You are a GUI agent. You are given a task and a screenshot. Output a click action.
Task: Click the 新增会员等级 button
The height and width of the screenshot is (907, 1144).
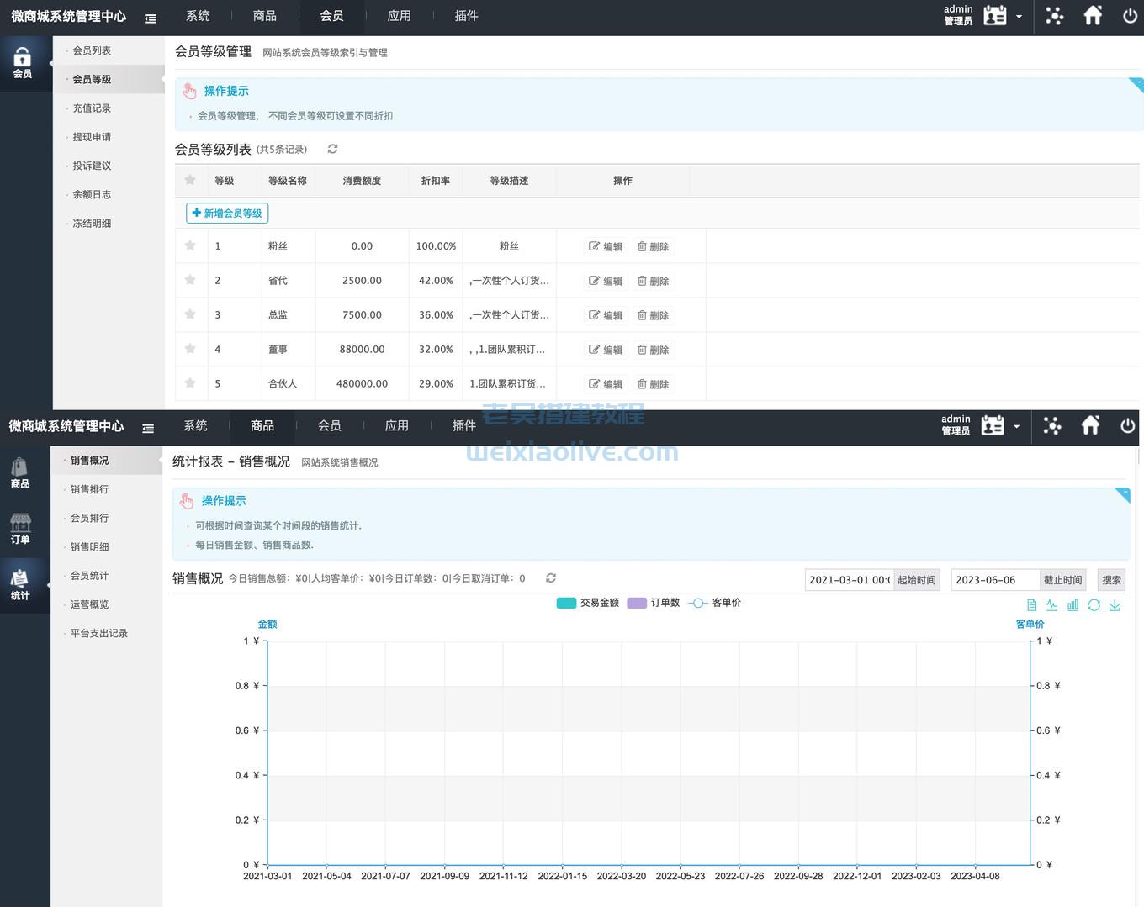227,214
